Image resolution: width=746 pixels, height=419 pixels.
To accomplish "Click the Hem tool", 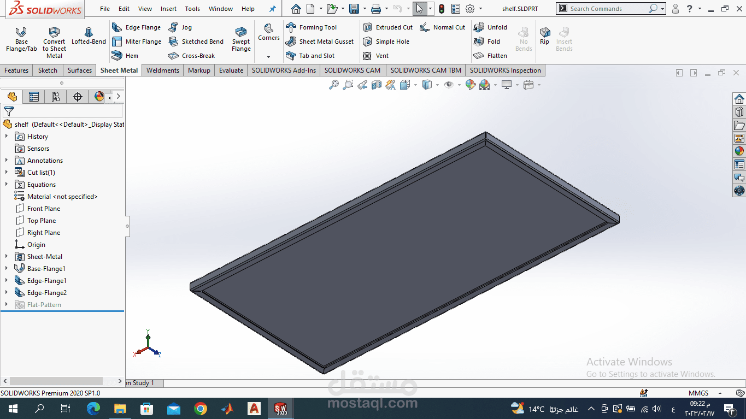I will [125, 56].
